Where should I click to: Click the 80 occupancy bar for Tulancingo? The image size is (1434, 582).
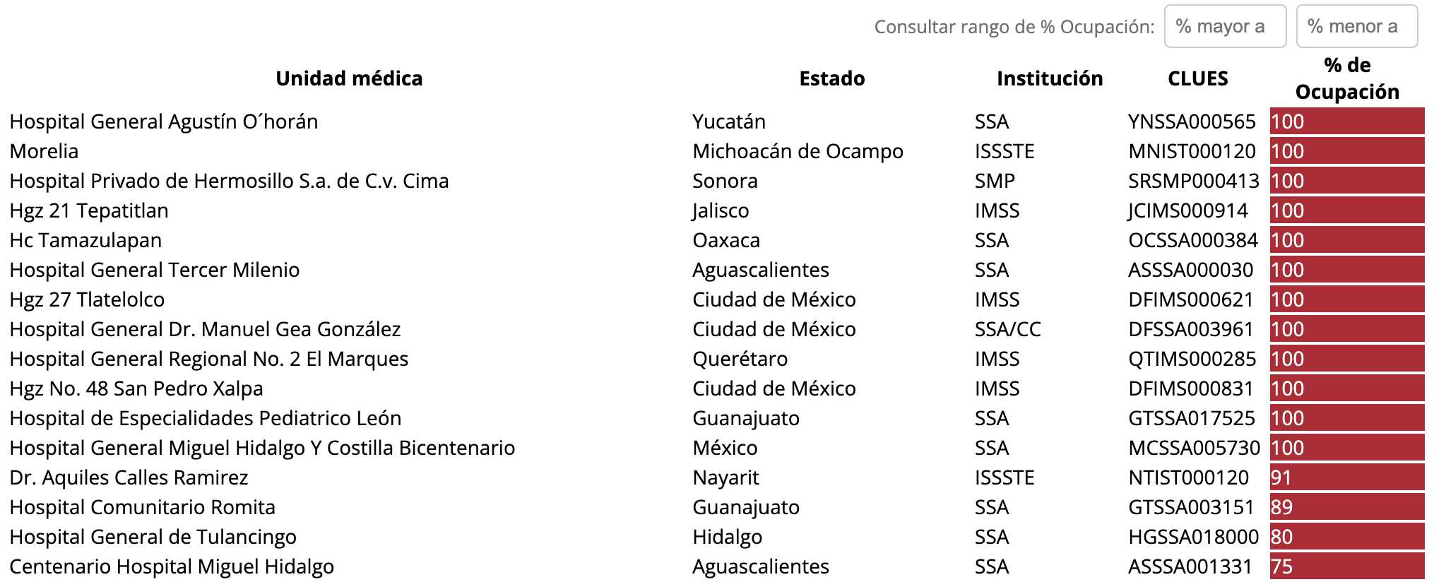(x=1346, y=537)
